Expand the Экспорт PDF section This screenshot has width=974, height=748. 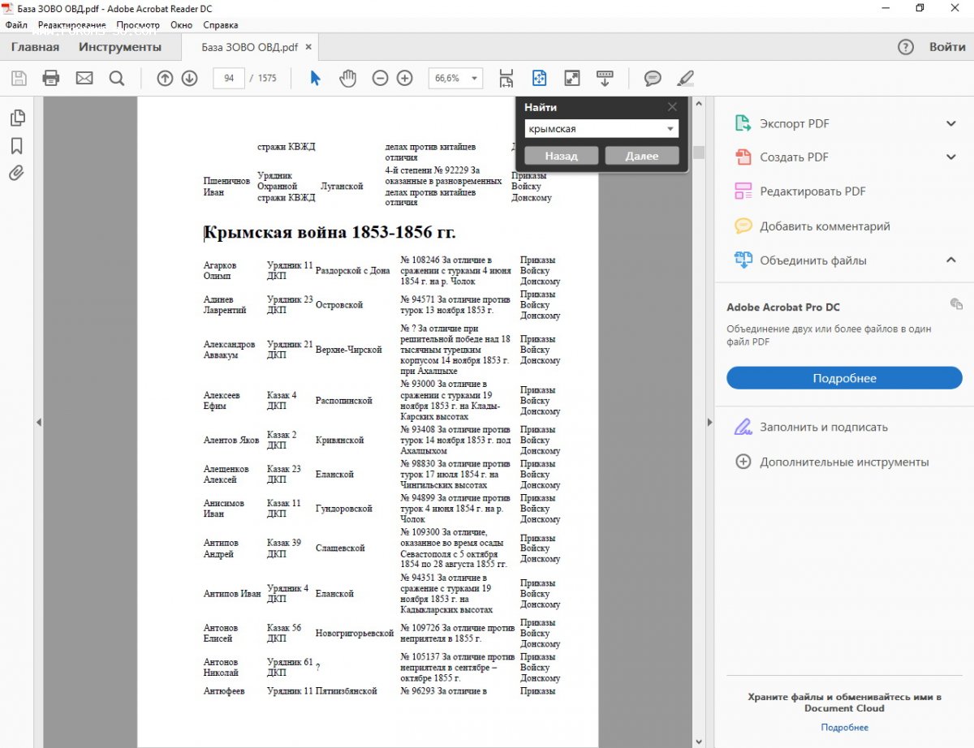click(x=951, y=123)
